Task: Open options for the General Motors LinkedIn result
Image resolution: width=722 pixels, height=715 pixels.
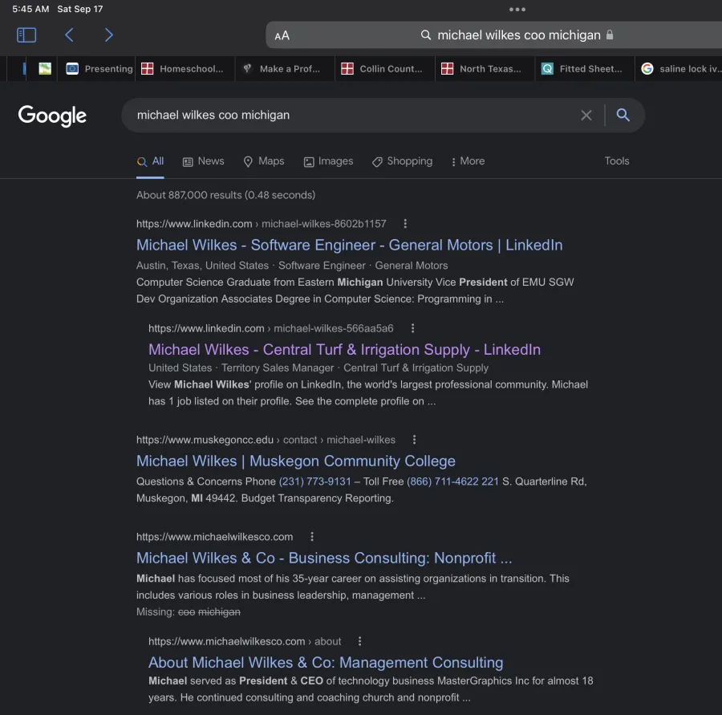Action: [x=405, y=224]
